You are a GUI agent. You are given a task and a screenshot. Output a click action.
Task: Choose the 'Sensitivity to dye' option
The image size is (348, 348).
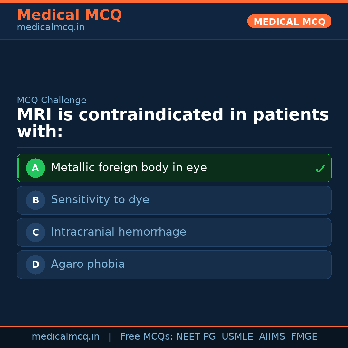coord(100,200)
